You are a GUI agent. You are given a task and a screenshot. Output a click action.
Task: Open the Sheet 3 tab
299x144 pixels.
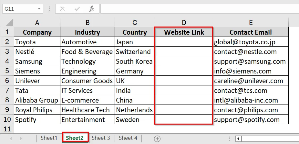[x=101, y=138]
